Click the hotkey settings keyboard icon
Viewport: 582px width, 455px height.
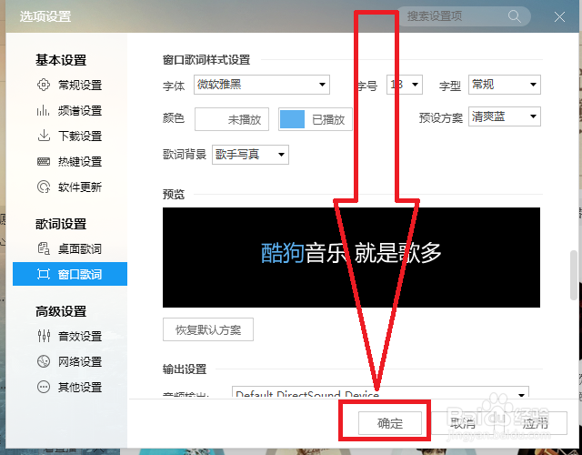click(x=44, y=161)
